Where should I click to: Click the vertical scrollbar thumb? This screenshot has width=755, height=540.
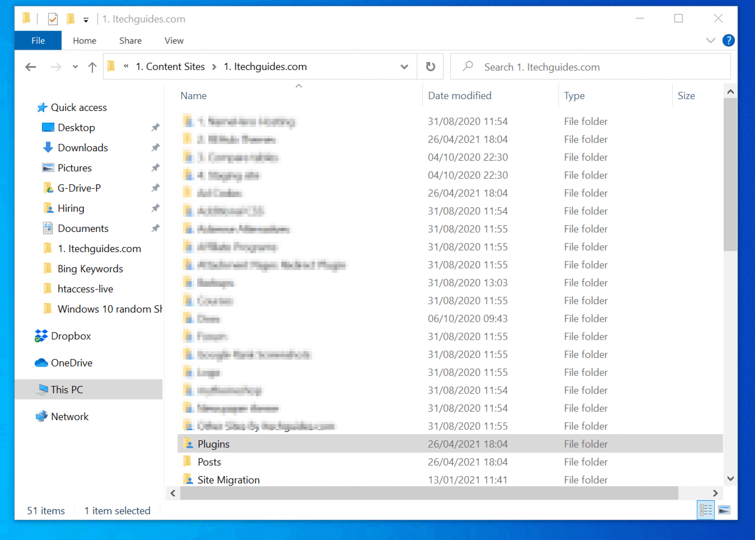730,175
